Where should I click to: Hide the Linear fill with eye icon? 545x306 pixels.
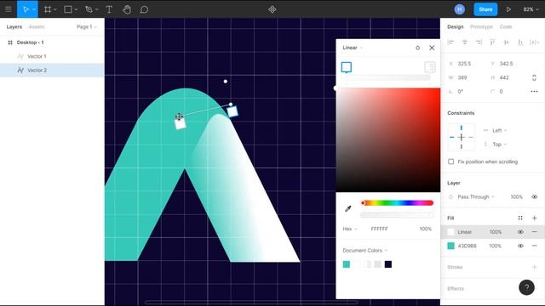[520, 232]
